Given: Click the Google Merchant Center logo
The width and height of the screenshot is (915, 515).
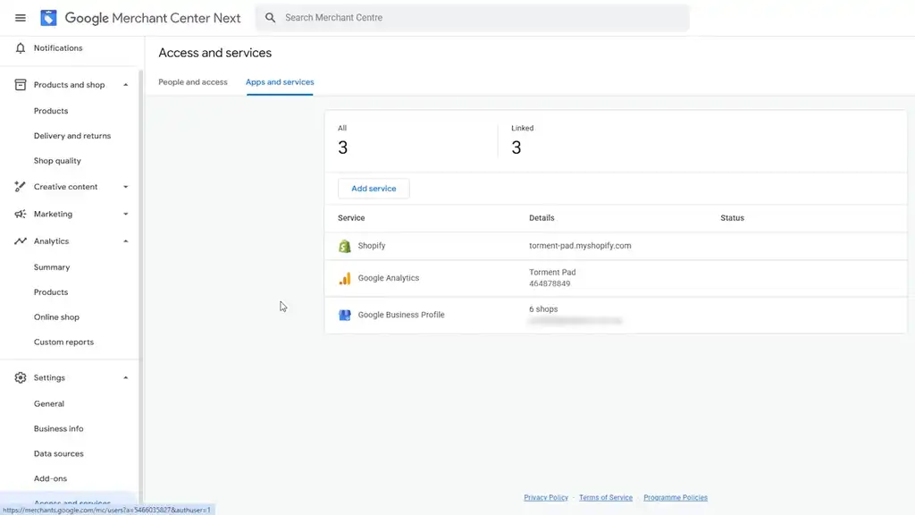Looking at the screenshot, I should click(49, 18).
